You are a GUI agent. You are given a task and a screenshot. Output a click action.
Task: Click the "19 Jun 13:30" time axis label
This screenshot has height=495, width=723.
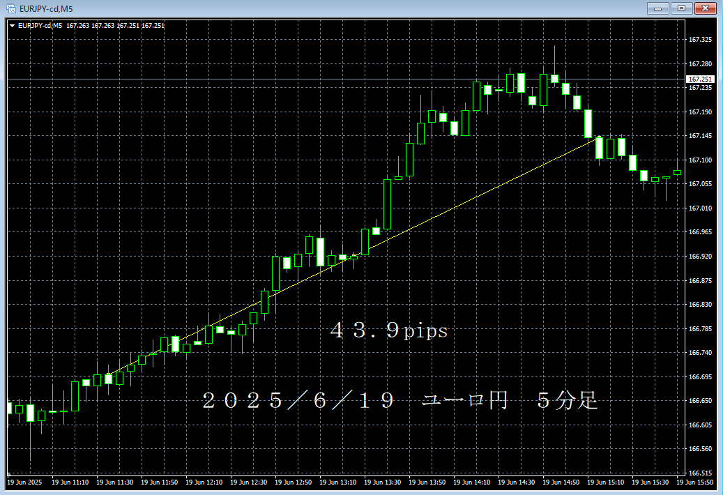pos(383,482)
